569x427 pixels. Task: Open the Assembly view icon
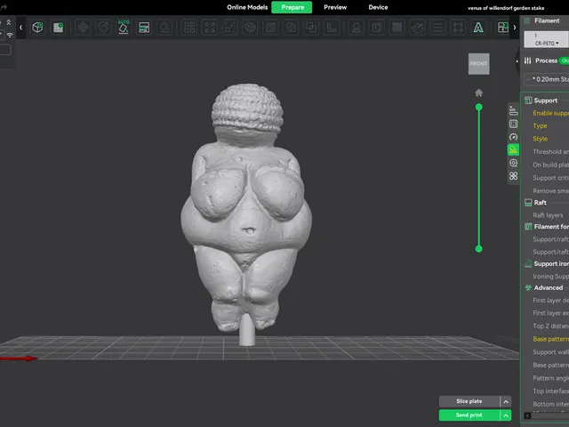click(503, 28)
